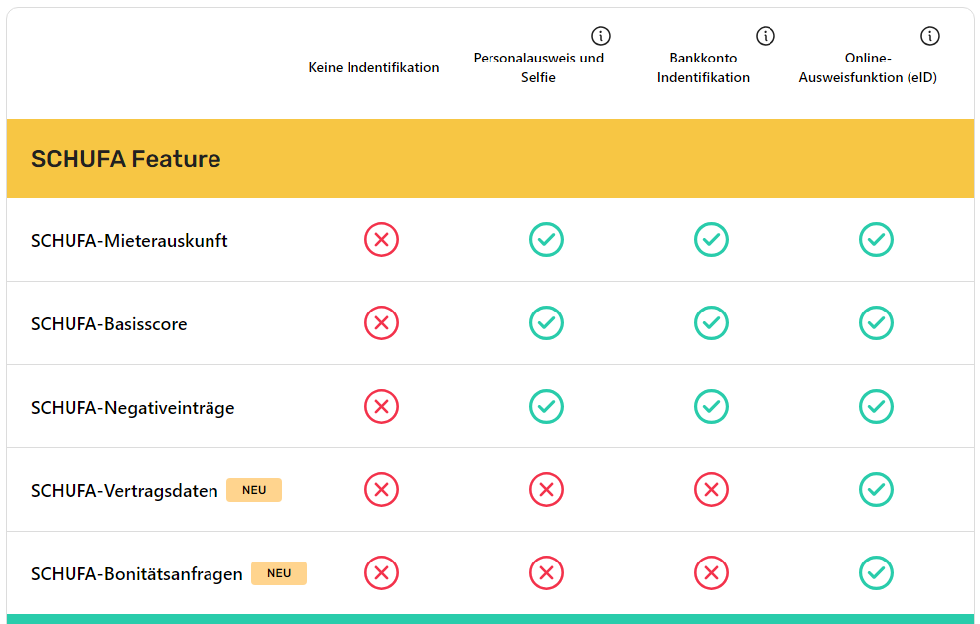Select the Personalausweis und Selfie column header

tap(538, 67)
